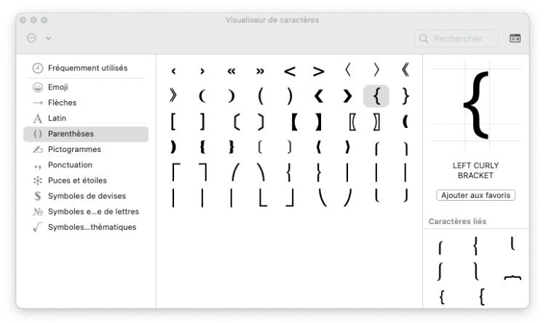Select the right ceiling corner bracket ⌉
Viewport: 546px width, 323px height.
203,172
